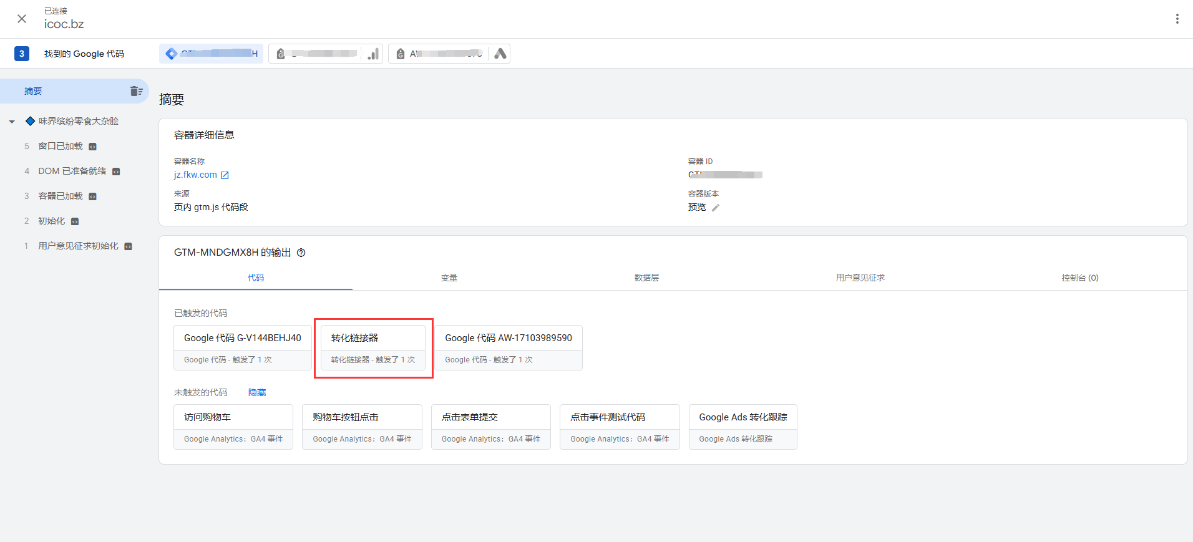Open the jz.fkw.com container link

(195, 175)
